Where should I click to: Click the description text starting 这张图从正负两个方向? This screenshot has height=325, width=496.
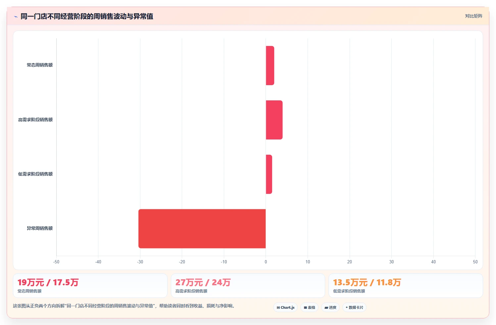(124, 306)
